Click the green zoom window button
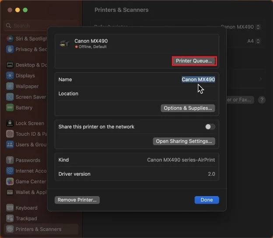This screenshot has height=238, width=273. [x=25, y=10]
